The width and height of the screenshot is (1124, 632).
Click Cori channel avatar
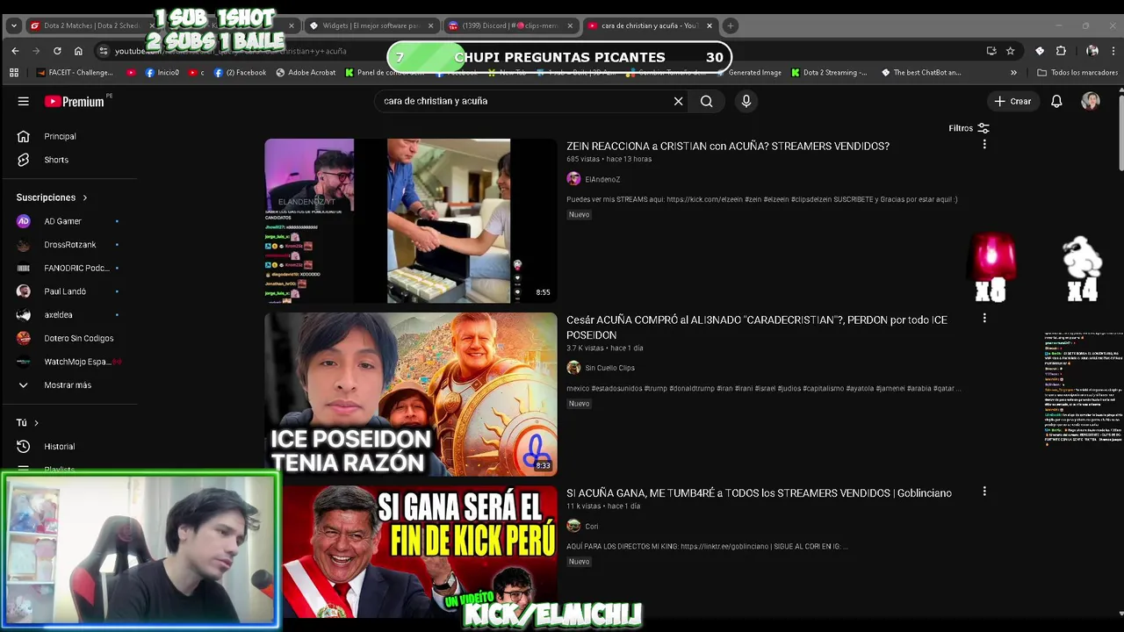point(573,526)
